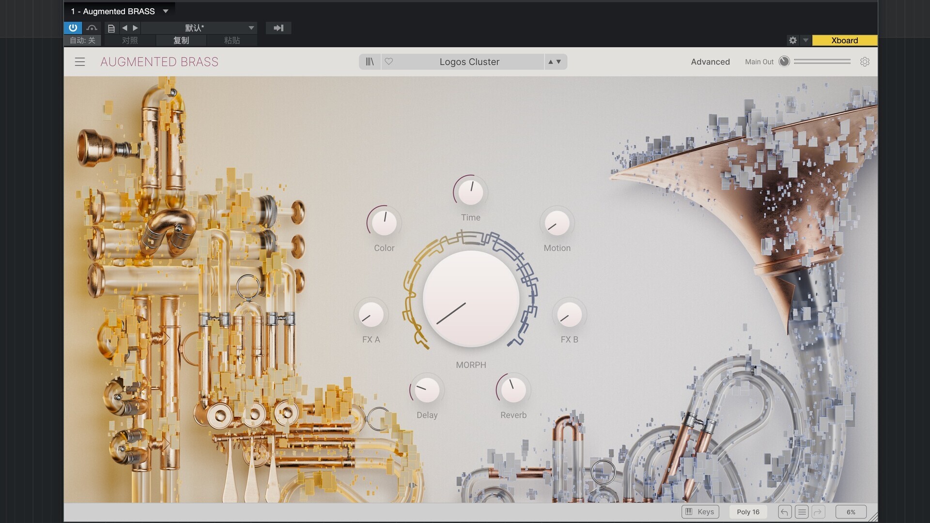Open the edit history list icon
The width and height of the screenshot is (930, 523).
(802, 512)
